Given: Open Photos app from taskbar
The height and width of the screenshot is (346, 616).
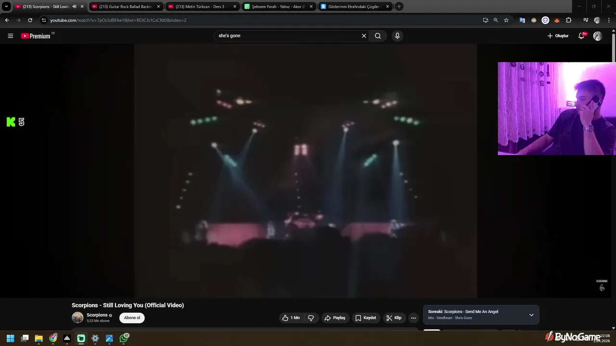Looking at the screenshot, I should 109,338.
